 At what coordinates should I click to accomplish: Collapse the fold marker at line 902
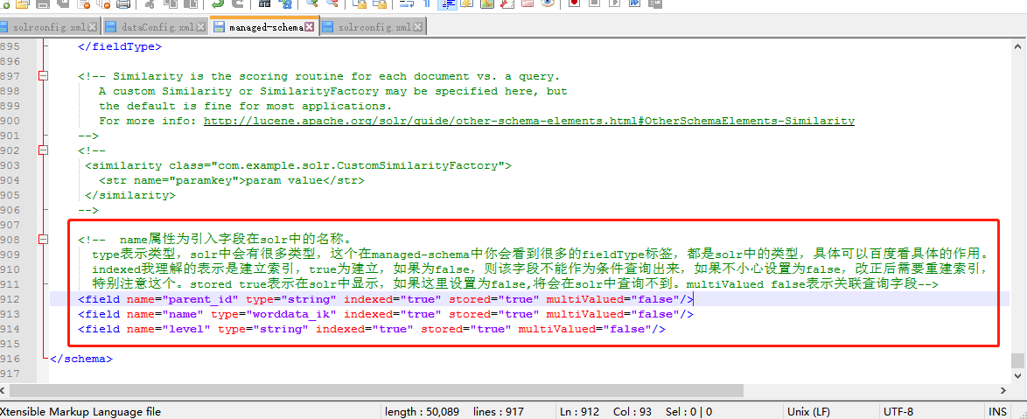click(44, 150)
